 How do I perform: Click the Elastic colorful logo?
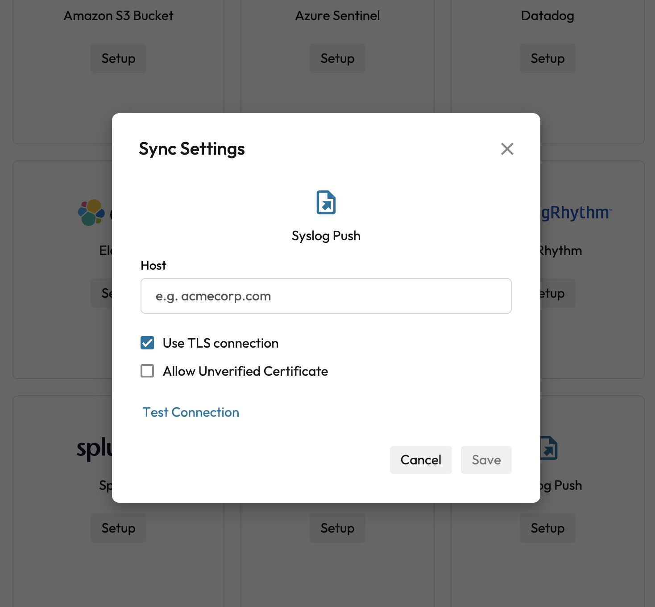(91, 213)
